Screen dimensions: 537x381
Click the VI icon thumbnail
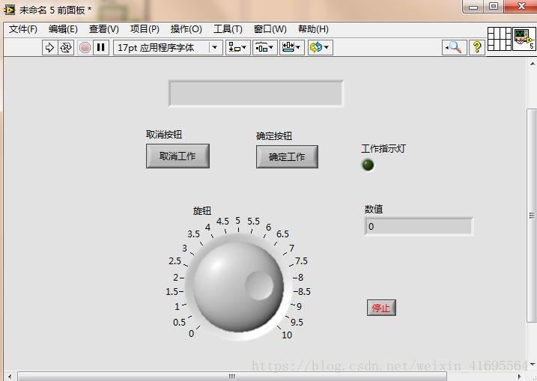click(x=524, y=39)
